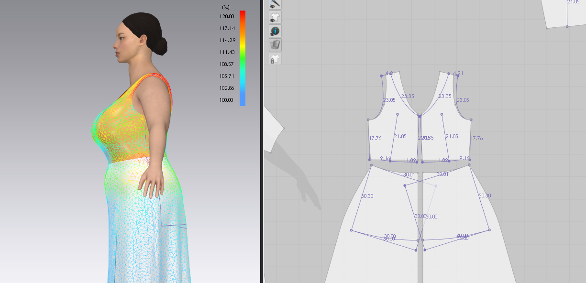Click the left skirt 30.30 side seam measurement
Viewport: 586px width, 283px height.
tap(367, 196)
